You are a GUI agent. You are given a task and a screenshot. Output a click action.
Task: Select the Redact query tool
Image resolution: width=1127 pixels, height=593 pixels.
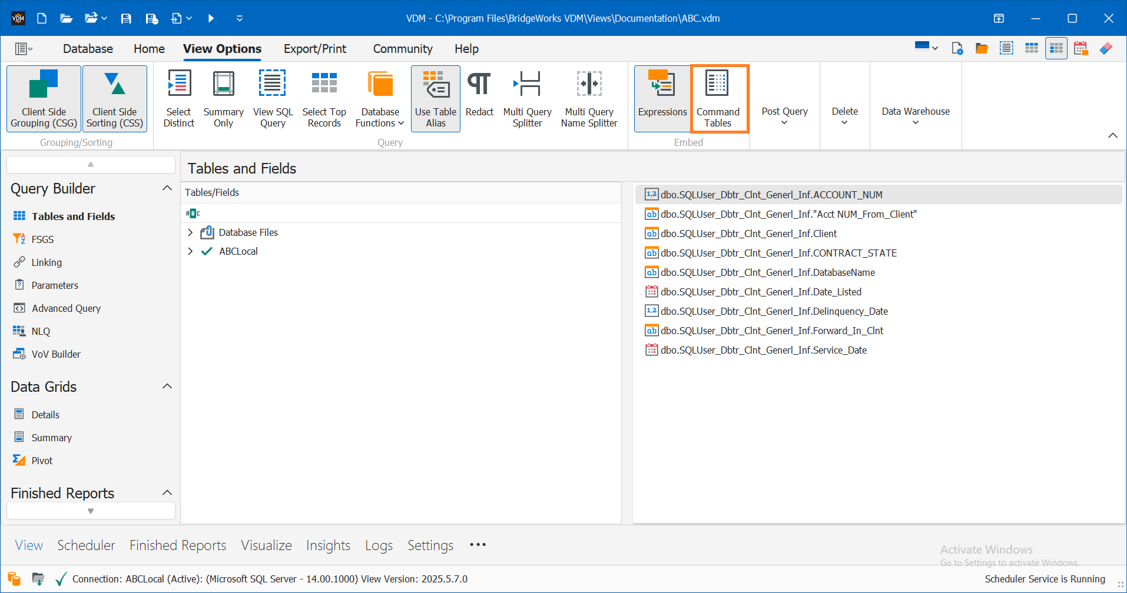[479, 98]
